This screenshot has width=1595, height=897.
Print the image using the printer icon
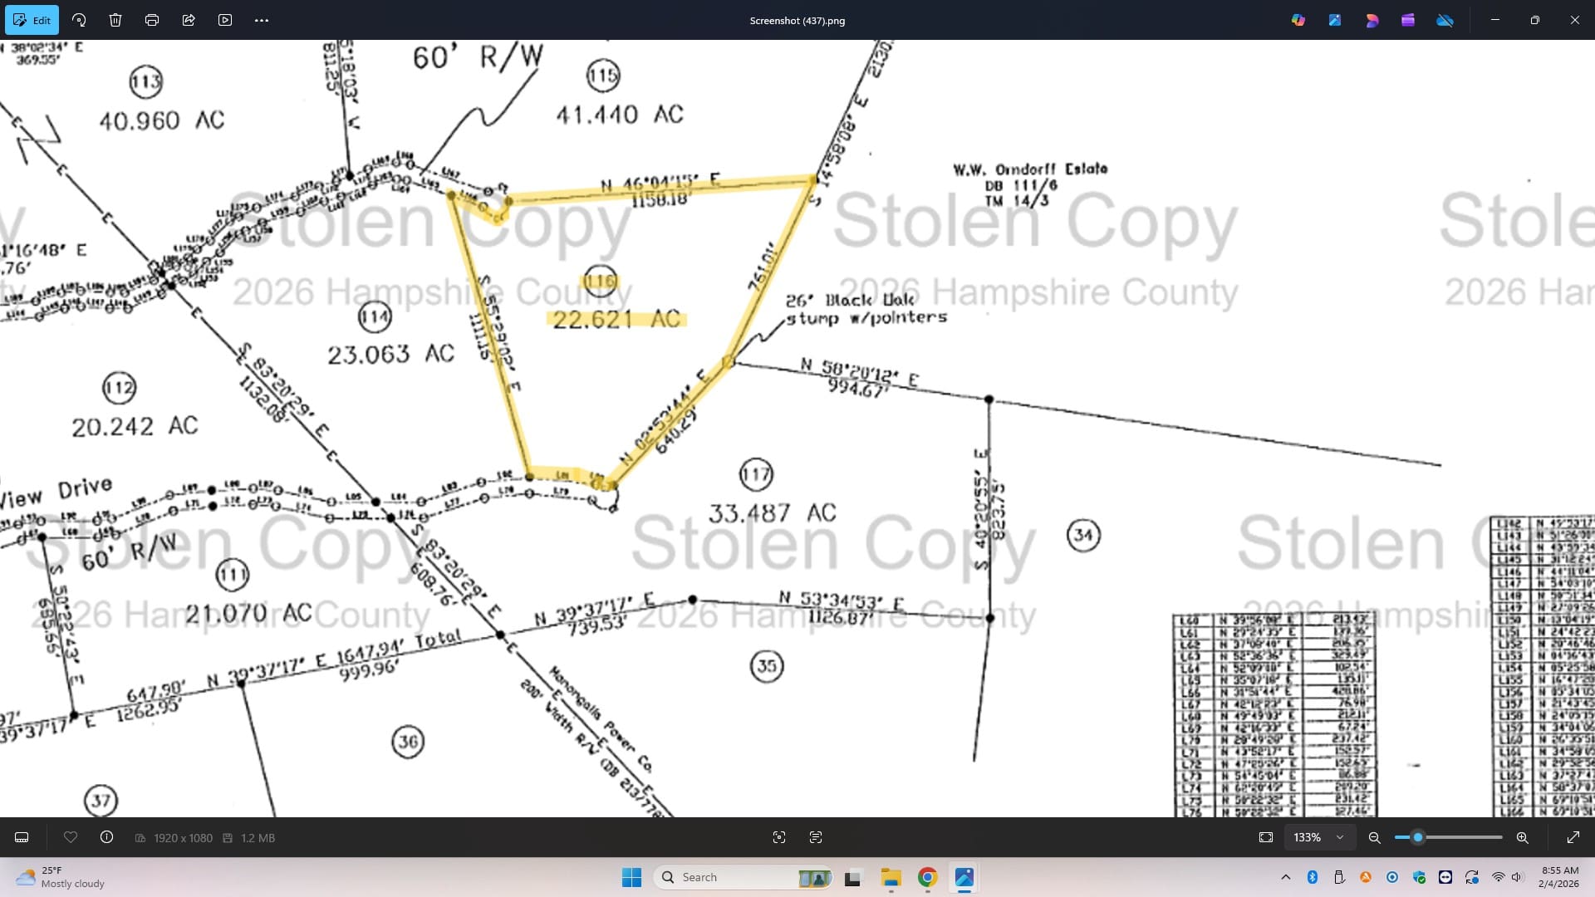(152, 20)
